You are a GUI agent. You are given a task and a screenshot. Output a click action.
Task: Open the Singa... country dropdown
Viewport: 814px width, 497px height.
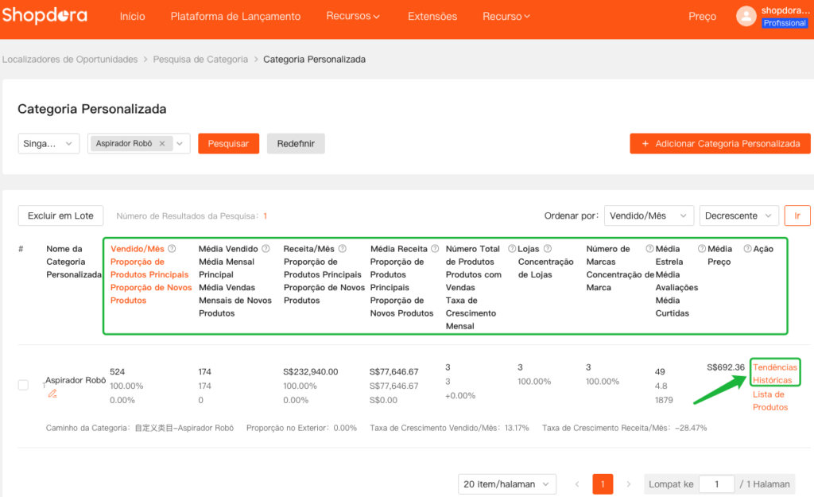pyautogui.click(x=48, y=144)
